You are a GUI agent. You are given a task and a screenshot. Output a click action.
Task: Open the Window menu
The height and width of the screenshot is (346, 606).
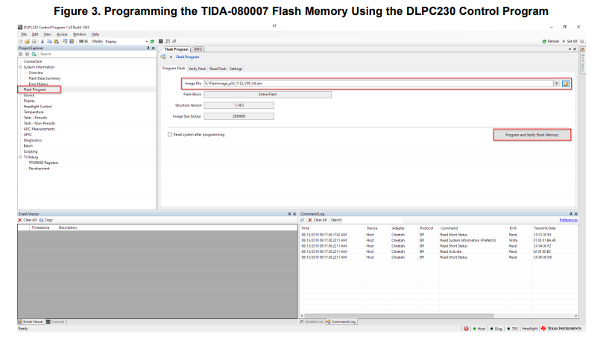pyautogui.click(x=80, y=34)
